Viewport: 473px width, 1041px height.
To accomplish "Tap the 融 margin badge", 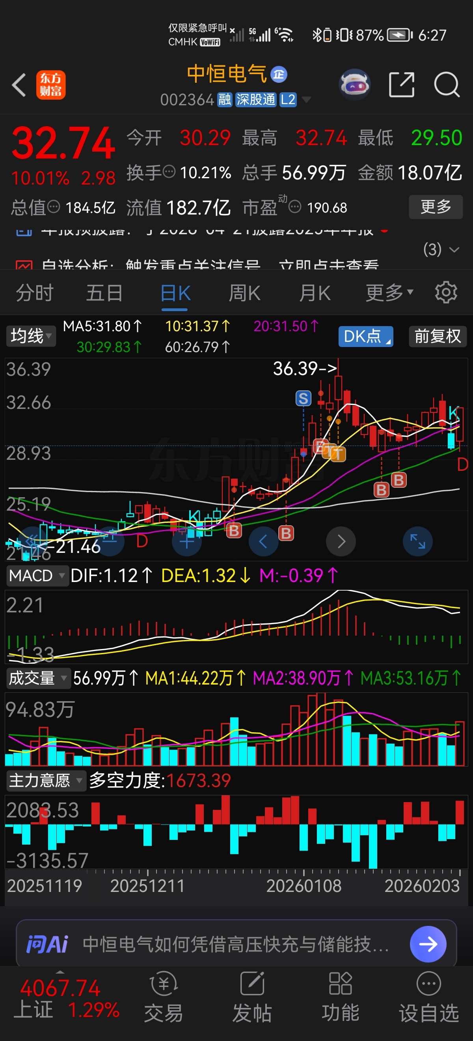I will [x=225, y=99].
